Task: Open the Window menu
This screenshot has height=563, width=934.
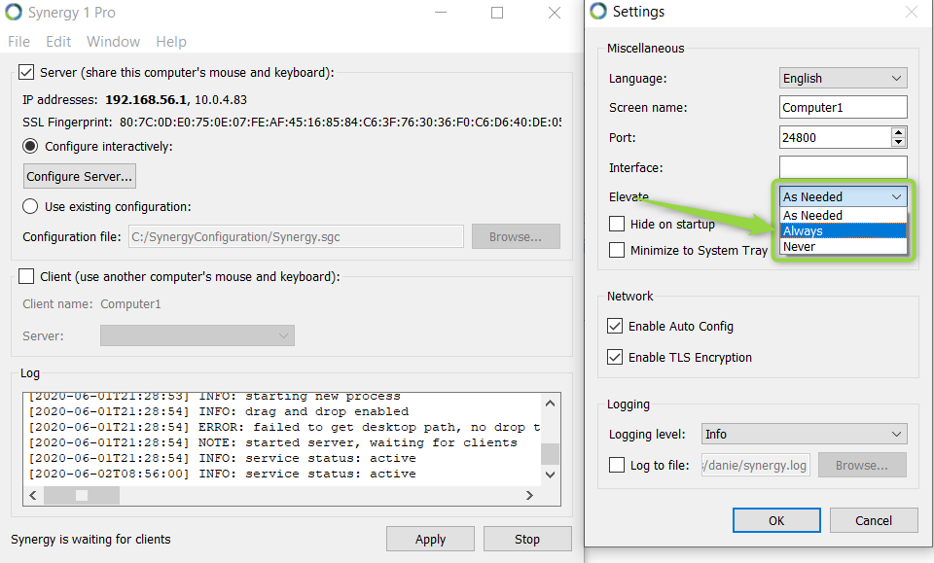Action: click(113, 42)
